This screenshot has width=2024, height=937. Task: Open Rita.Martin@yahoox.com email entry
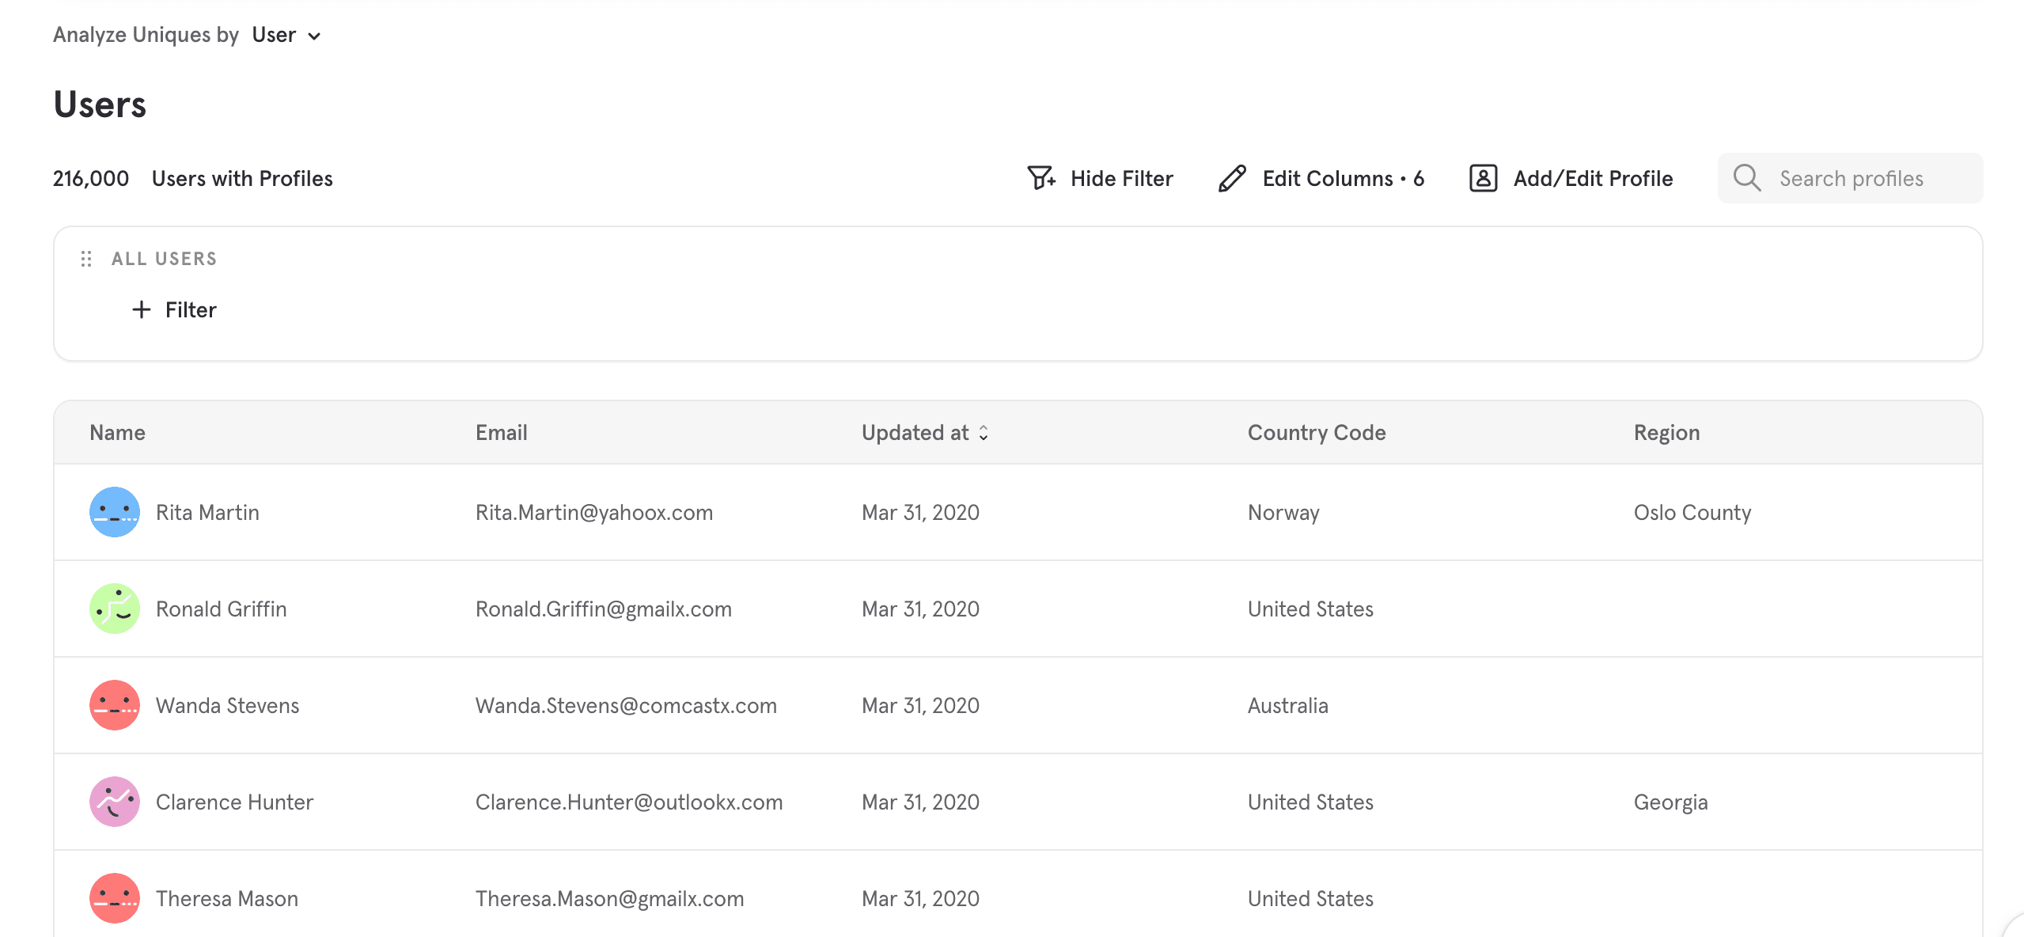[593, 512]
